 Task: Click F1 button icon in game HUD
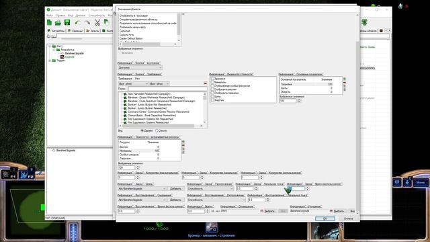[9, 175]
